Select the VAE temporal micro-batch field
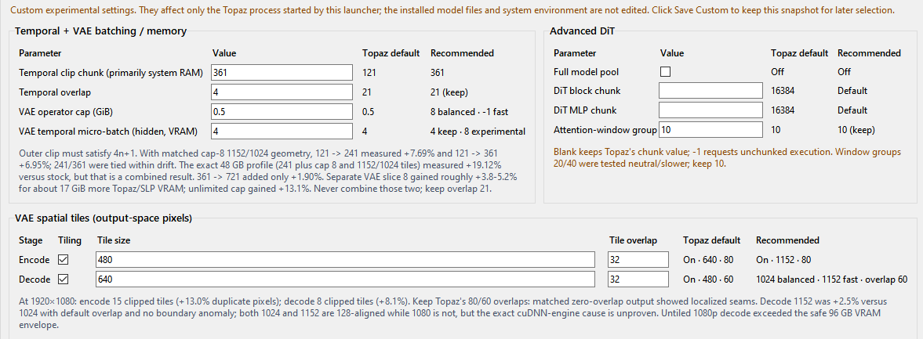 [x=282, y=131]
